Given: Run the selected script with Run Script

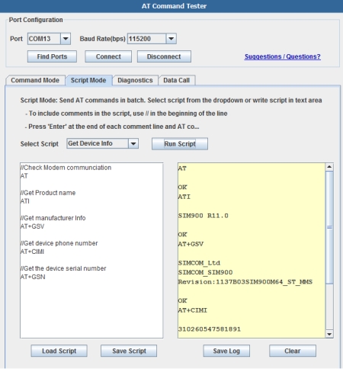Looking at the screenshot, I should click(180, 144).
